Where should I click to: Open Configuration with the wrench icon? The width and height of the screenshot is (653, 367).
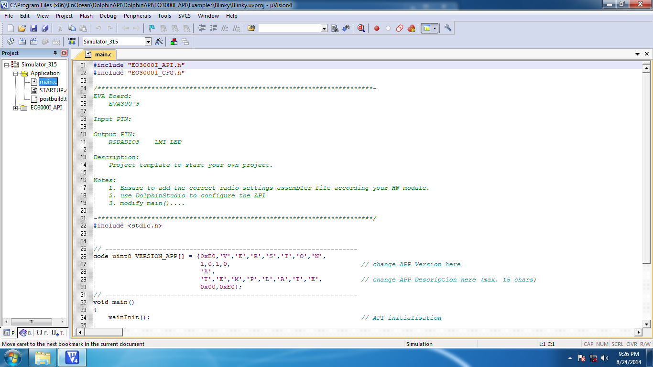(x=448, y=28)
